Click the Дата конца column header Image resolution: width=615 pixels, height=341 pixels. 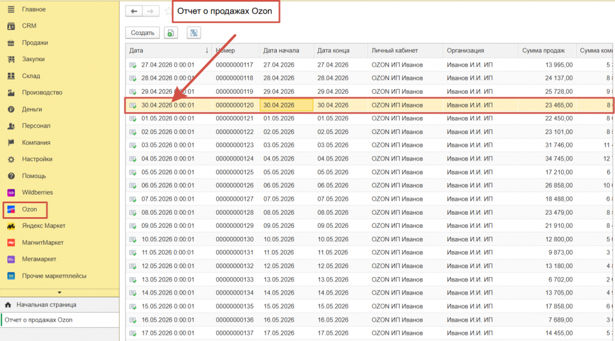341,51
